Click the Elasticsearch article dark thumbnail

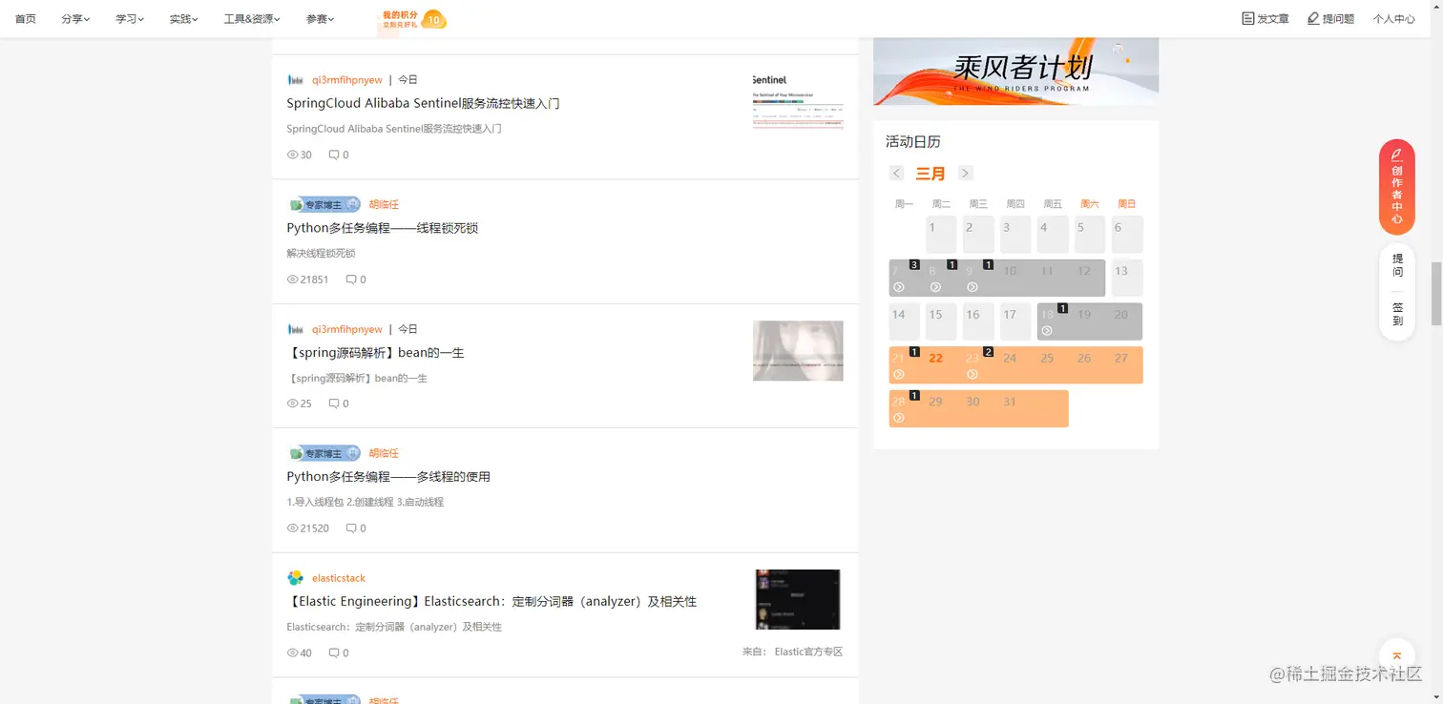coord(798,600)
